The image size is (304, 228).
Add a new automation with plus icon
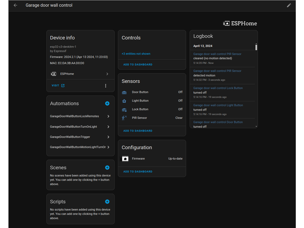point(107,103)
